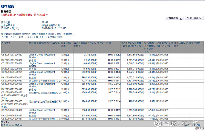Click event date 24/09/2025 in CS20250926E00431 row
This screenshot has width=205, height=130.
(163, 119)
